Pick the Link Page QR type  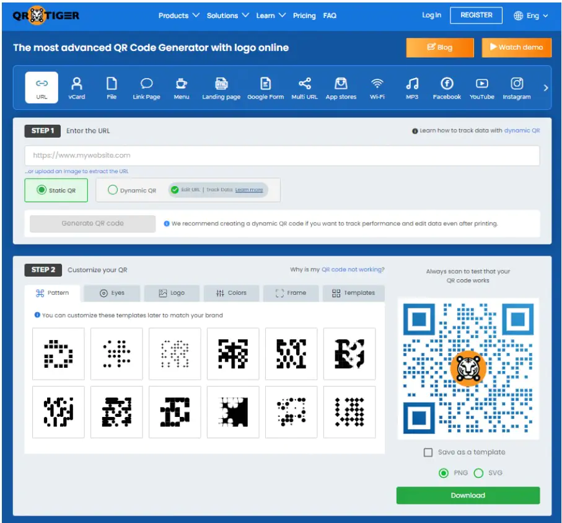click(x=146, y=88)
